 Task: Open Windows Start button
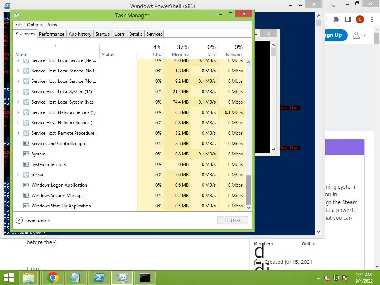[9, 278]
